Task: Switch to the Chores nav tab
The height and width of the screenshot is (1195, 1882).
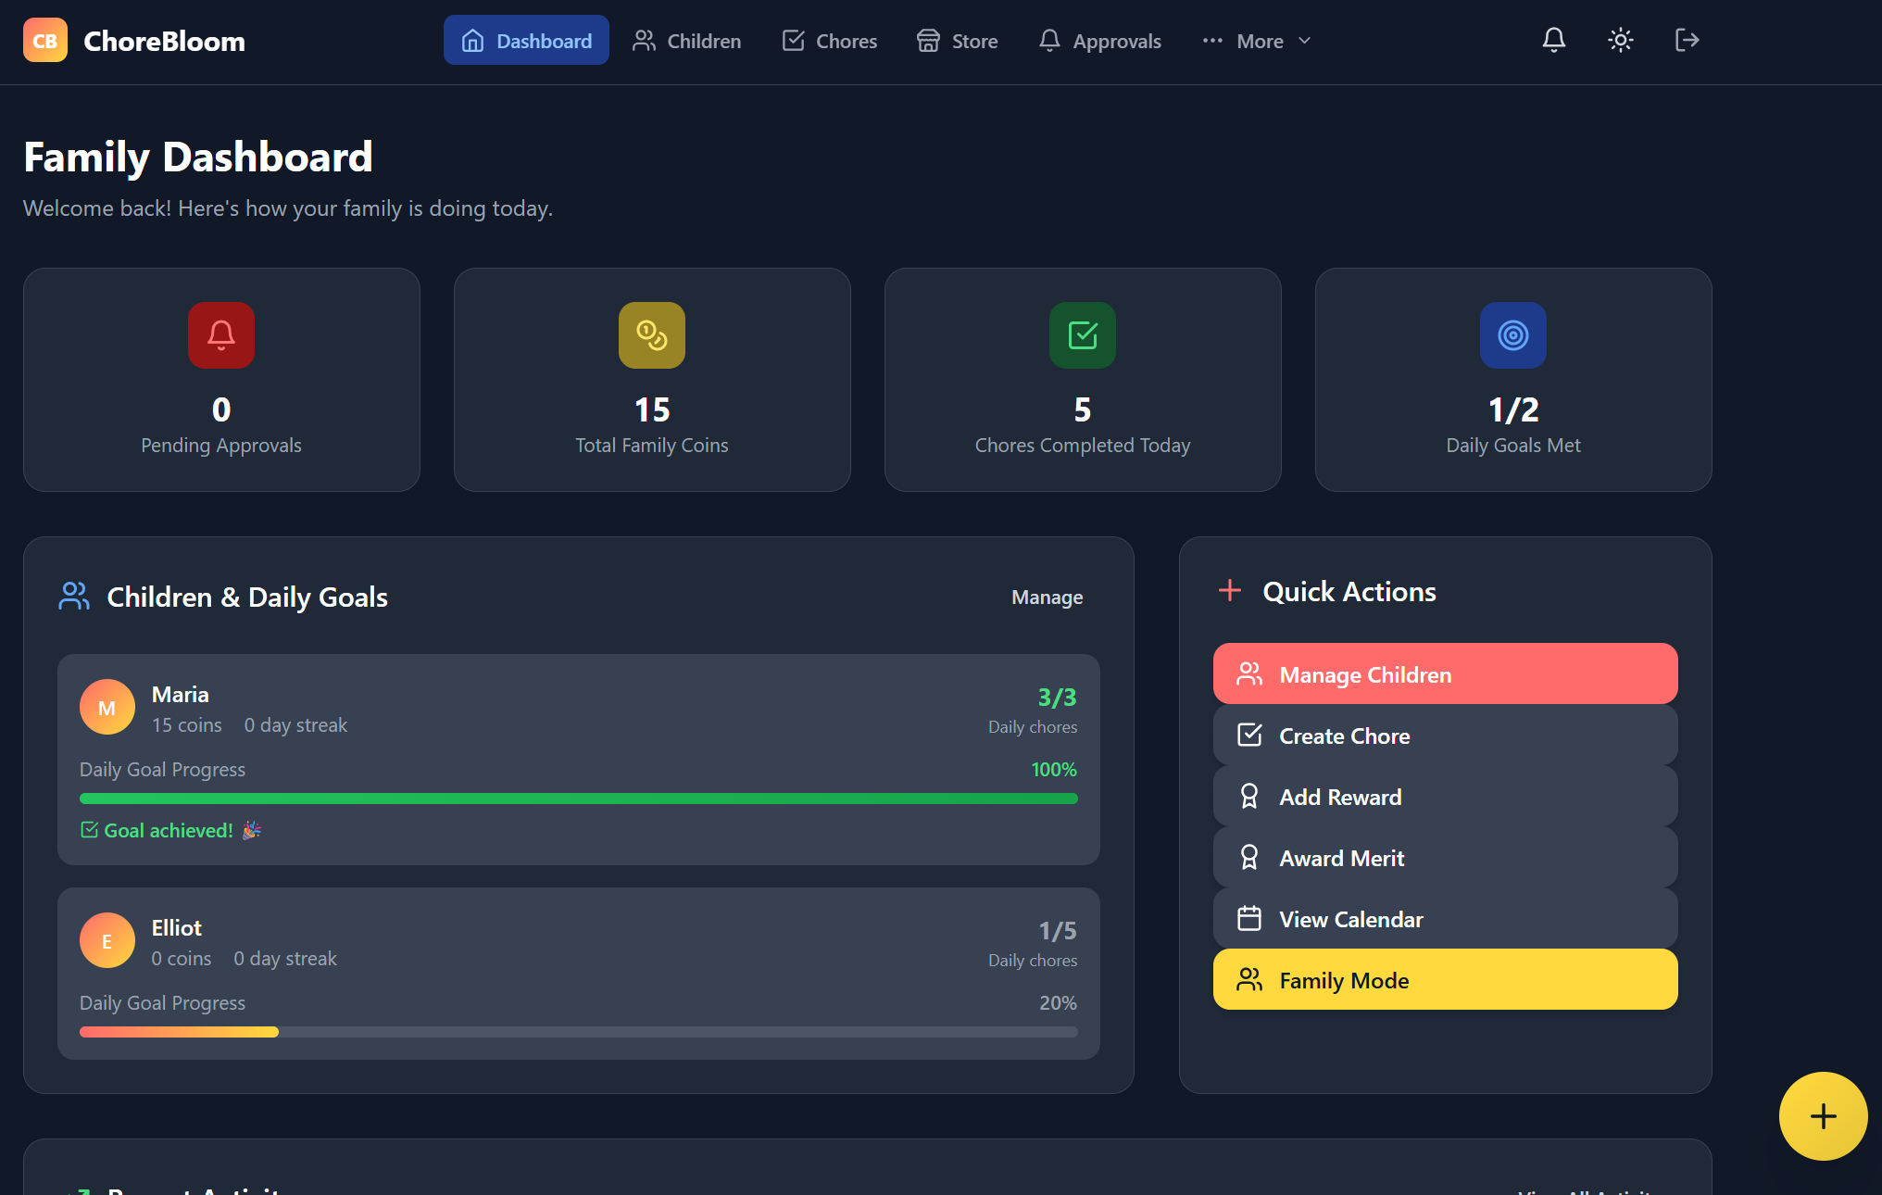Action: [829, 41]
